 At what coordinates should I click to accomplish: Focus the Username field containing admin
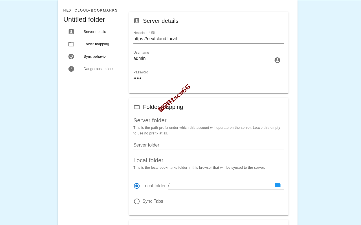pos(202,58)
